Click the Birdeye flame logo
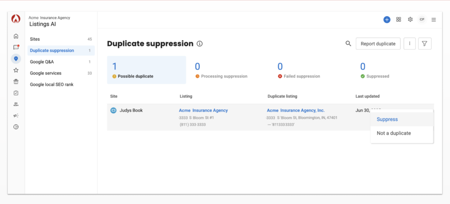The width and height of the screenshot is (450, 204). coord(16,19)
